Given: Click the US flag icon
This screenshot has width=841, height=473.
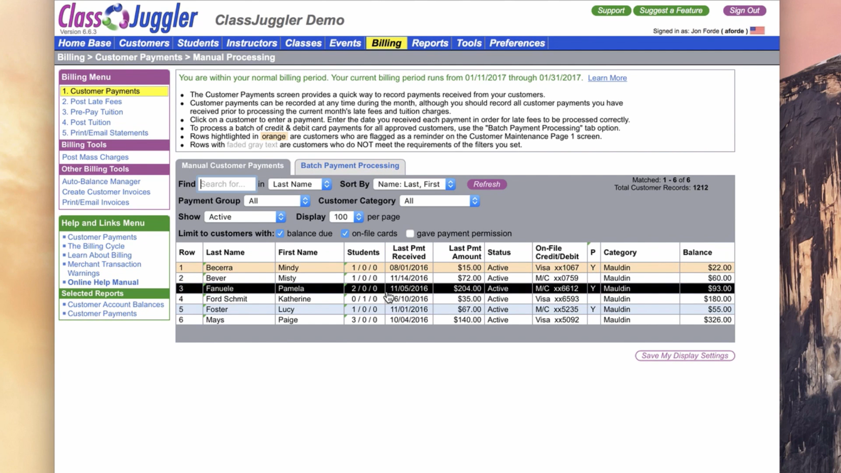Looking at the screenshot, I should point(757,31).
